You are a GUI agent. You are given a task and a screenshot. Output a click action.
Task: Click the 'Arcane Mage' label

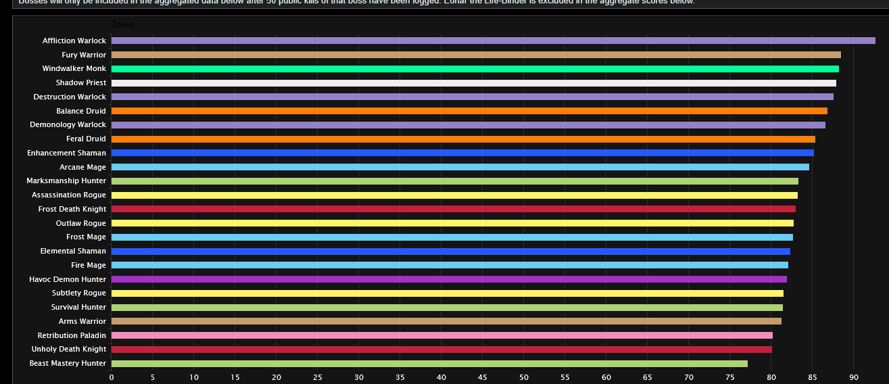coord(83,167)
